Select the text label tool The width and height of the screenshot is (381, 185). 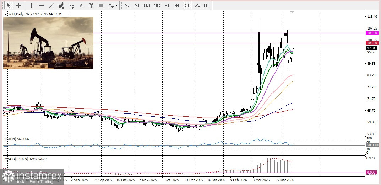[x=91, y=5]
